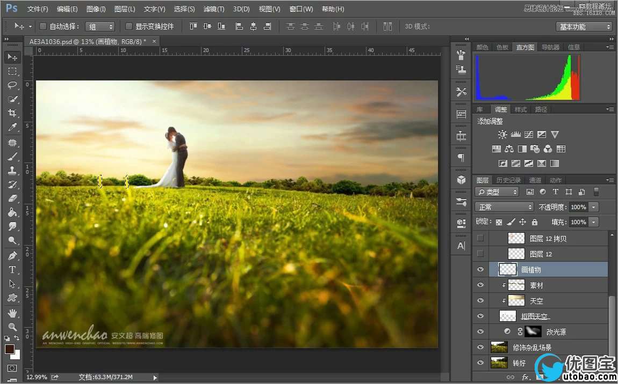Add a Brightness/Contrast adjustment
This screenshot has width=618, height=384.
pyautogui.click(x=502, y=135)
